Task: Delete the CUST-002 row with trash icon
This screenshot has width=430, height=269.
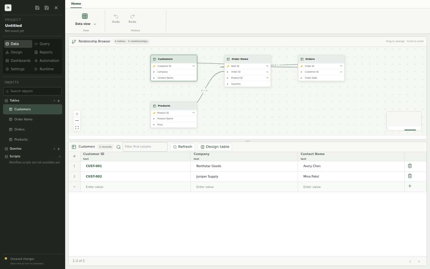Action: pyautogui.click(x=410, y=176)
